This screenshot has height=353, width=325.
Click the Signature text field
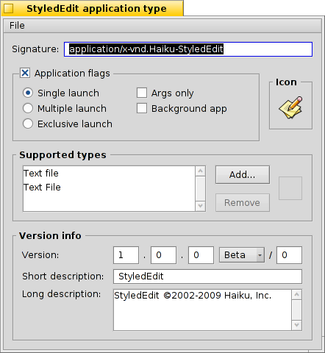coord(188,49)
